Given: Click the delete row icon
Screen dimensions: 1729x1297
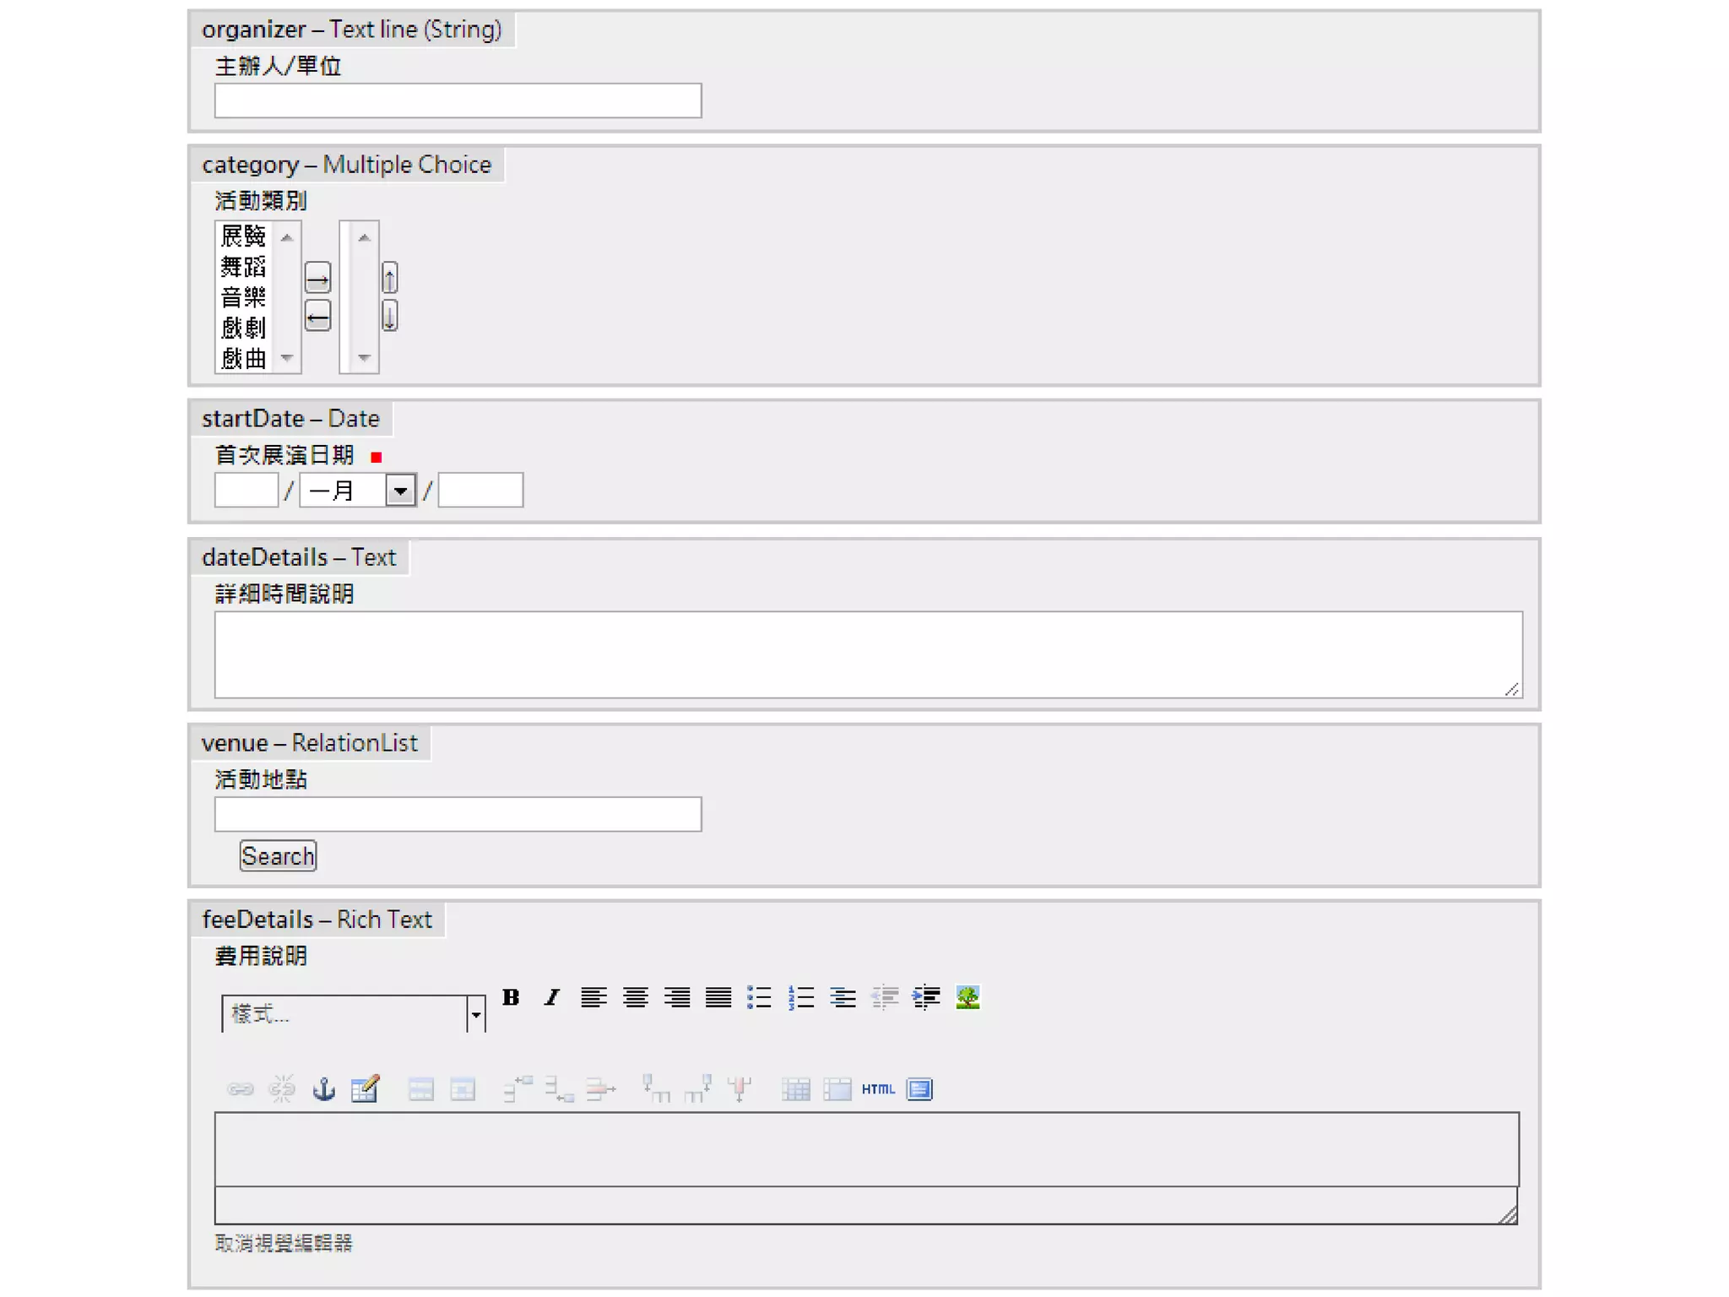Looking at the screenshot, I should [x=600, y=1089].
